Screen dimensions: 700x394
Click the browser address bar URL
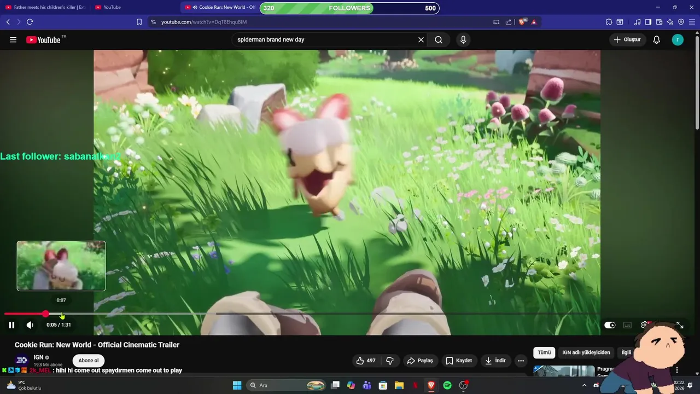pyautogui.click(x=204, y=22)
